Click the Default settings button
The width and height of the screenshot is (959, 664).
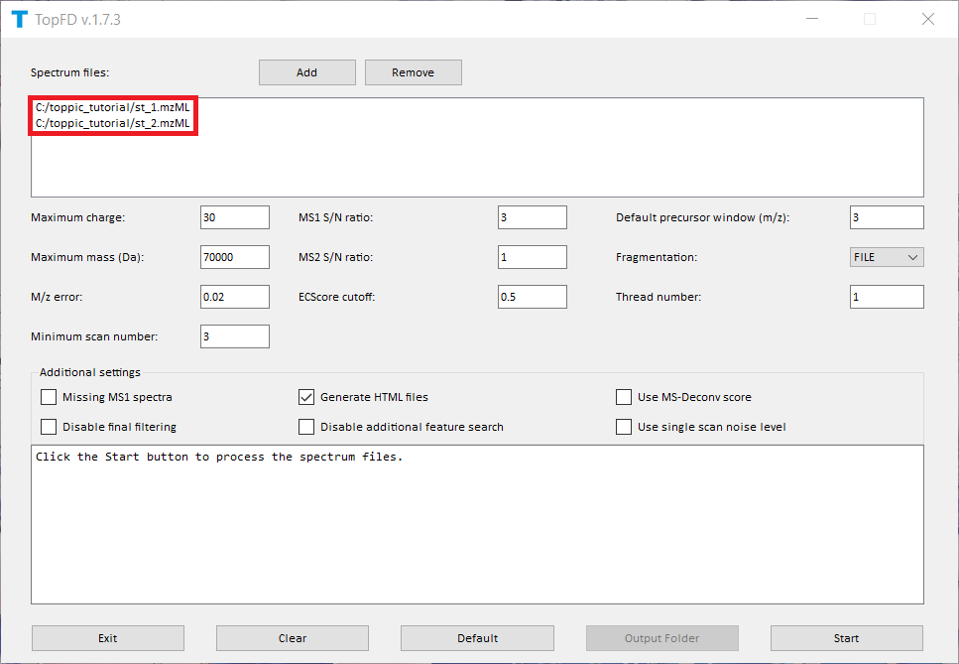(x=477, y=638)
